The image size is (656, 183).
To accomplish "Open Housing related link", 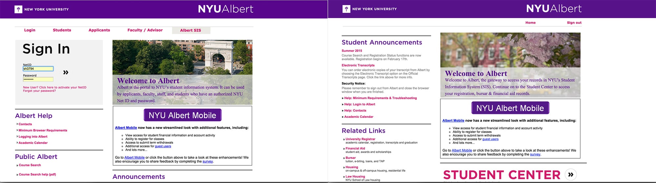I will pos(352,167).
